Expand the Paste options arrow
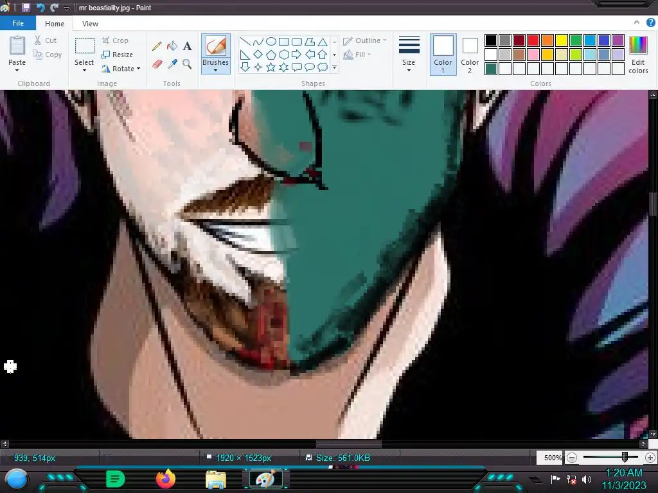Image resolution: width=658 pixels, height=493 pixels. (x=17, y=70)
